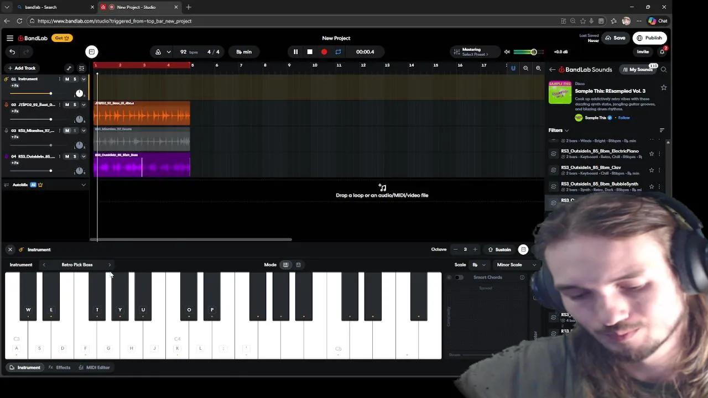Screen dimensions: 708x398
Task: Pause playback
Action: (x=295, y=52)
